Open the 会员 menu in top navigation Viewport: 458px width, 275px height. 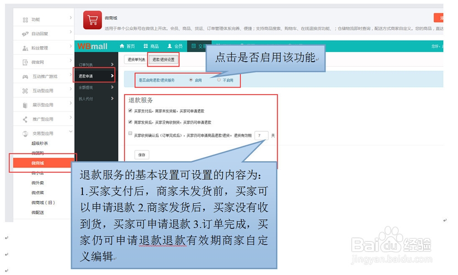coord(174,46)
